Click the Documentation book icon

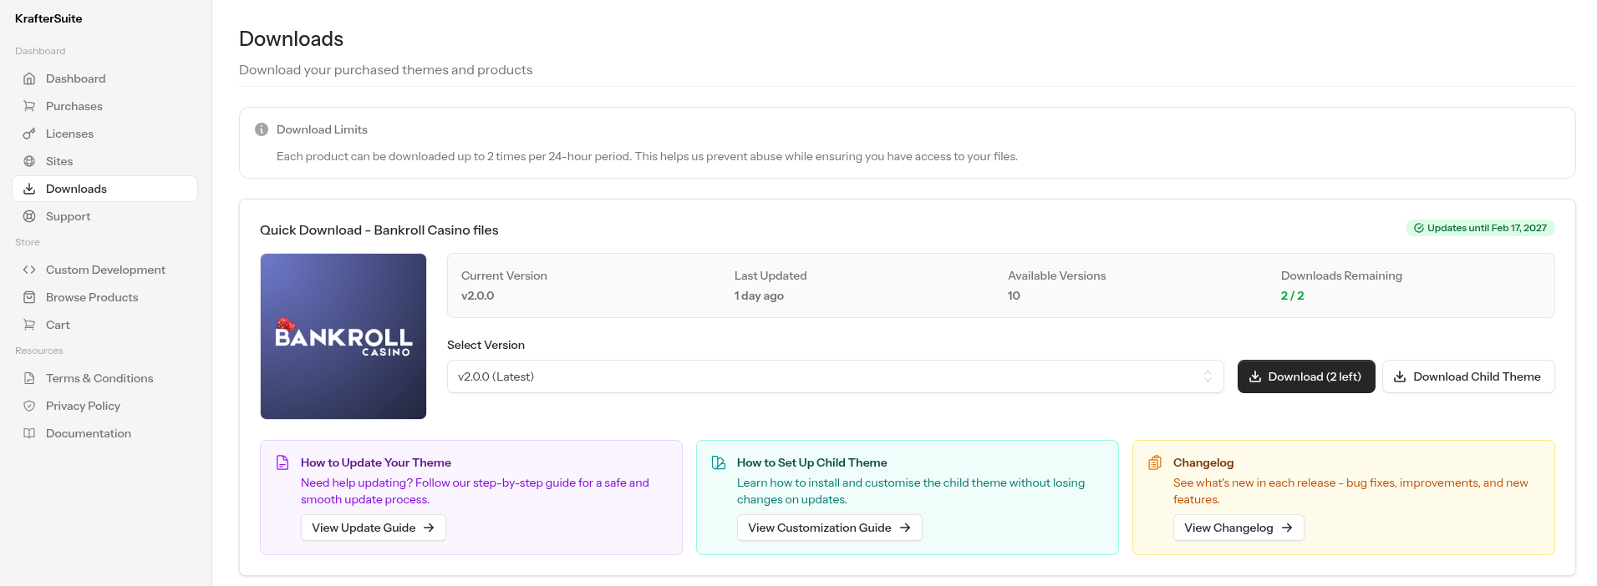29,433
